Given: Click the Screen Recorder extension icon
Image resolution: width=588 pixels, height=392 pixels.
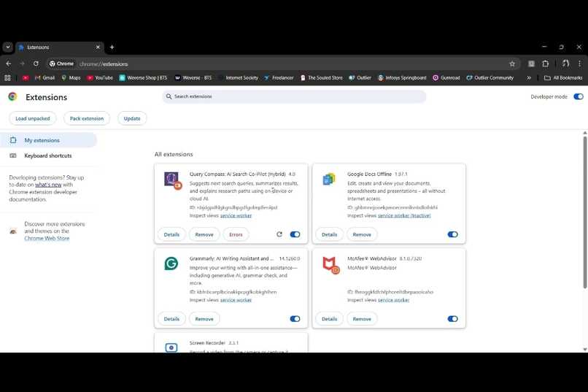Looking at the screenshot, I should point(171,347).
